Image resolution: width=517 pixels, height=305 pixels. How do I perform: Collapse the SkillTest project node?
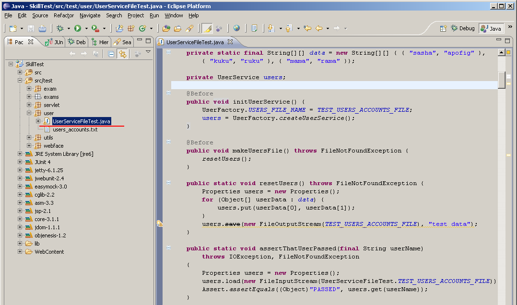(11, 64)
